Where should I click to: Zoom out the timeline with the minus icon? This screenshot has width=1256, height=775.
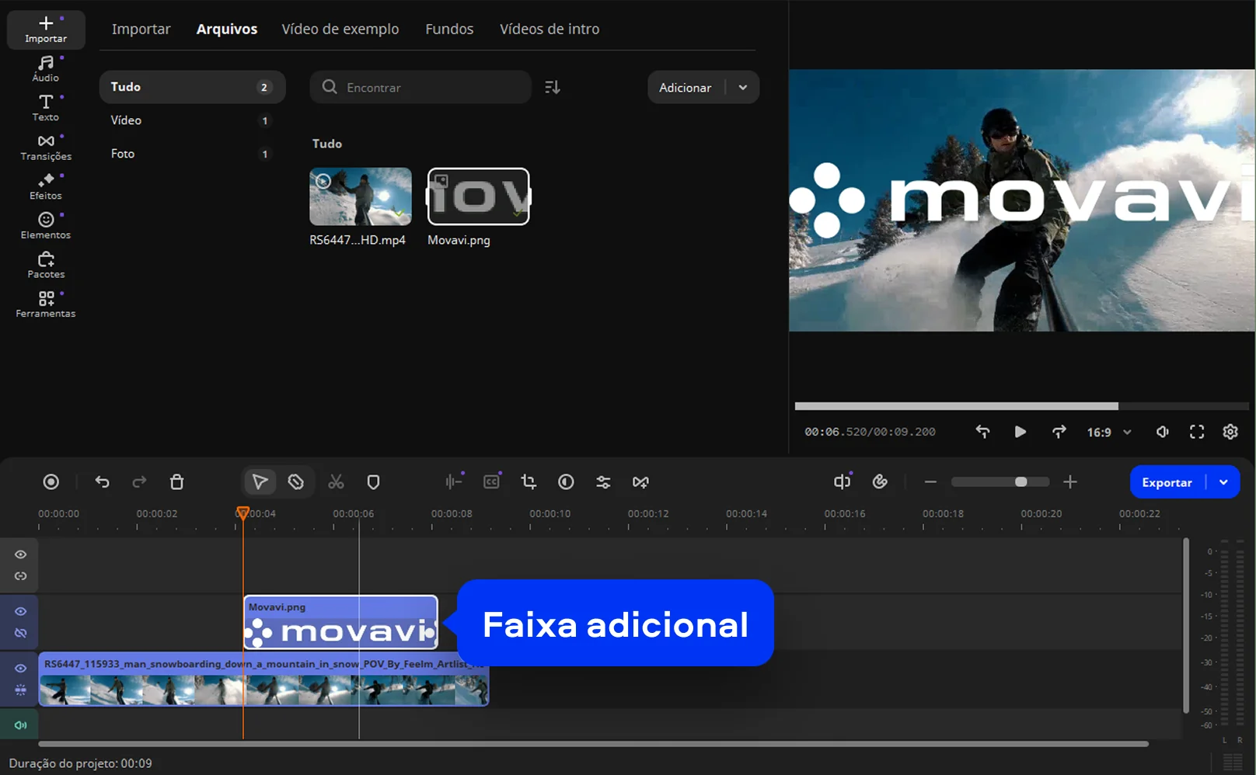[930, 482]
